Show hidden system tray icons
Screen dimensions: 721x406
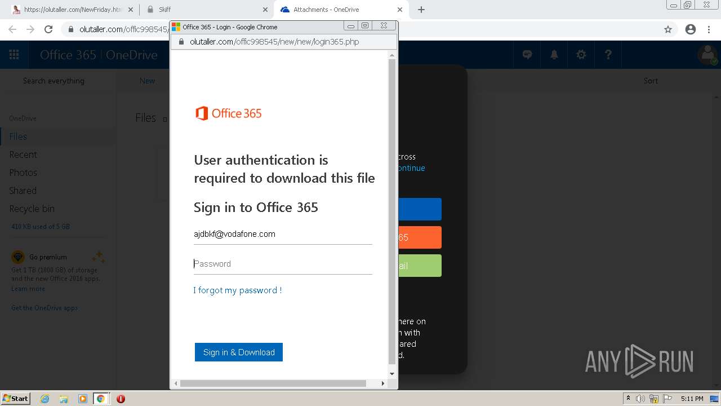pos(628,399)
